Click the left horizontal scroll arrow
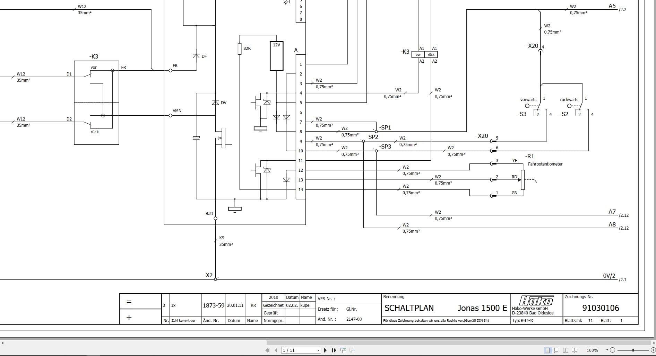Viewport: 656px width, 356px height. pos(3,342)
